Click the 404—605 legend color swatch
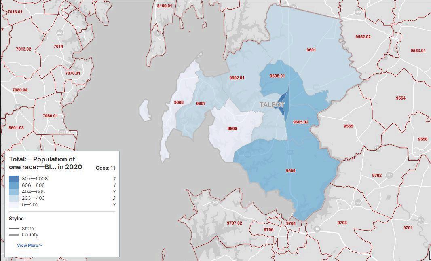431x261 pixels. pyautogui.click(x=14, y=192)
